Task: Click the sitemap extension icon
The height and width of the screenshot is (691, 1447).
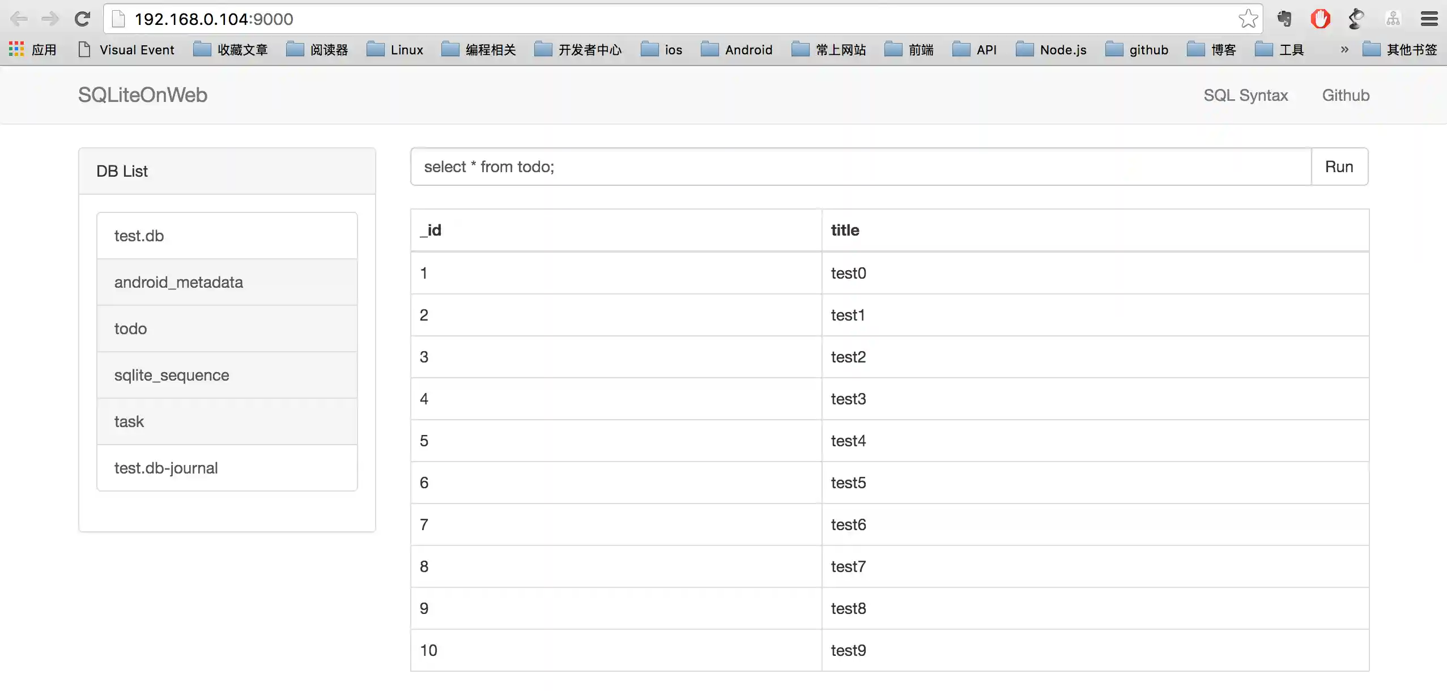Action: point(1393,19)
